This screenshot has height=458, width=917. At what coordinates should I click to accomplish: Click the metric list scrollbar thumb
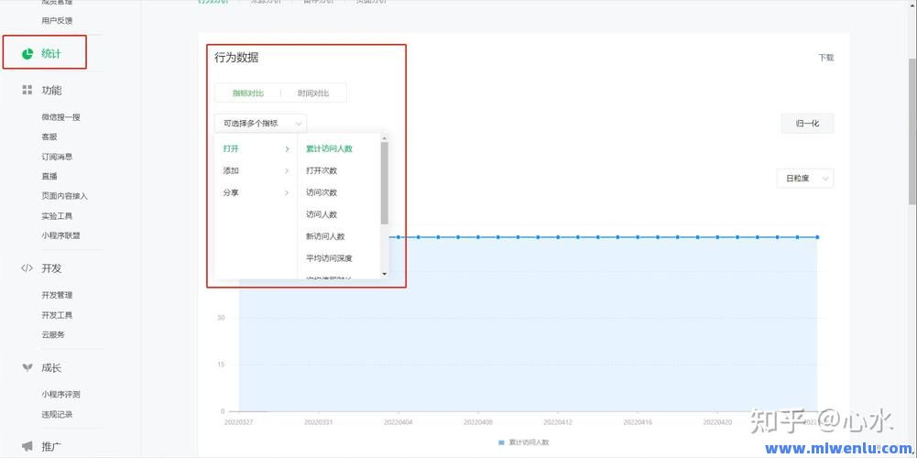point(384,183)
